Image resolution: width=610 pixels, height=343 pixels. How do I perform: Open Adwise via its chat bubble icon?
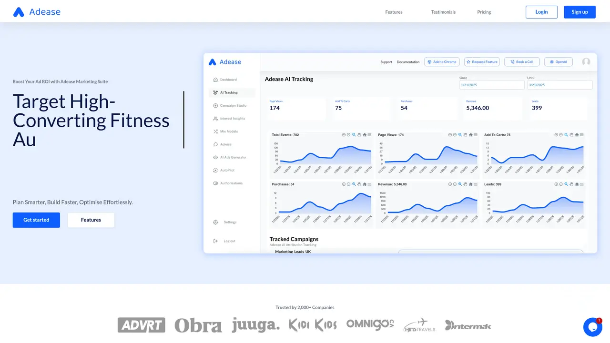point(215,144)
